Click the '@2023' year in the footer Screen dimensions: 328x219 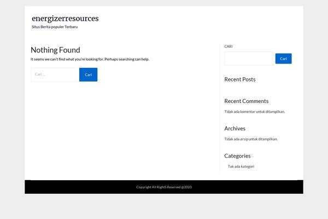[x=186, y=187]
